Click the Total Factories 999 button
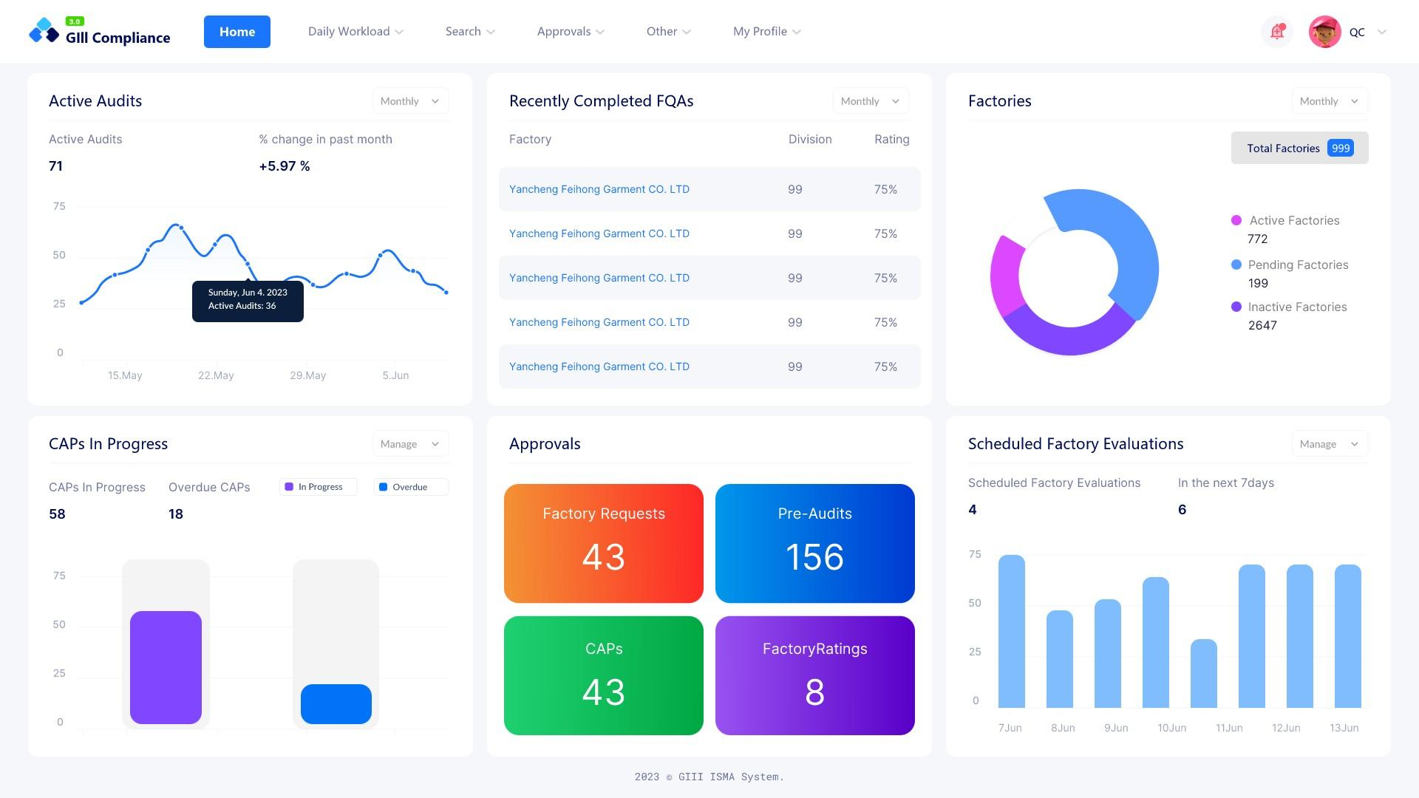Viewport: 1419px width, 798px height. [1299, 148]
